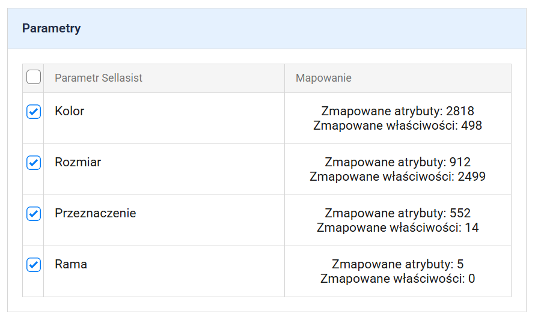Toggle the Rozmiar row checkbox

[x=34, y=163]
